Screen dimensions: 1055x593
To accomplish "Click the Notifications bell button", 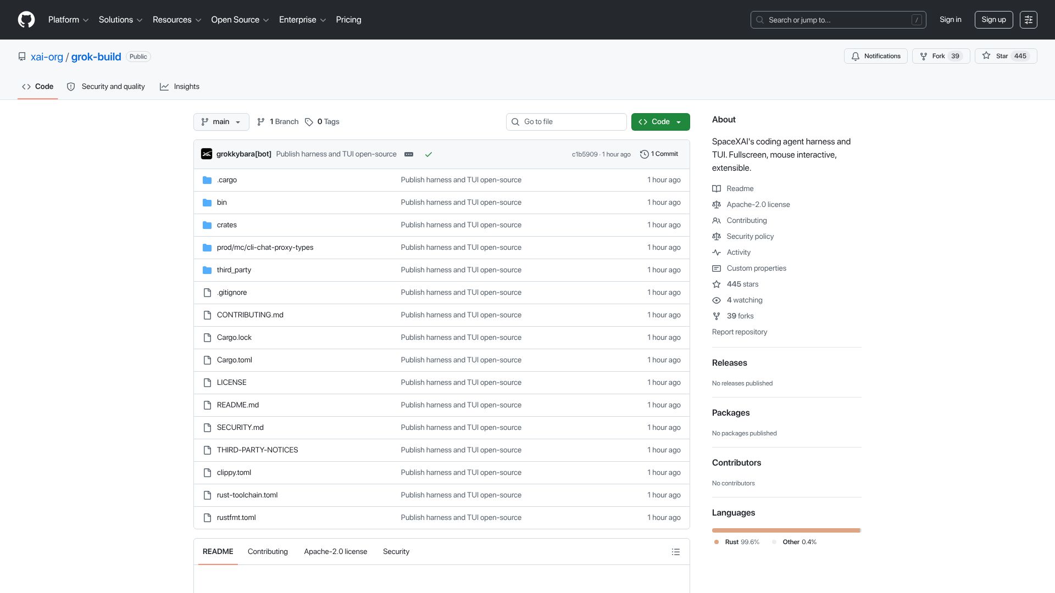I will tap(875, 56).
